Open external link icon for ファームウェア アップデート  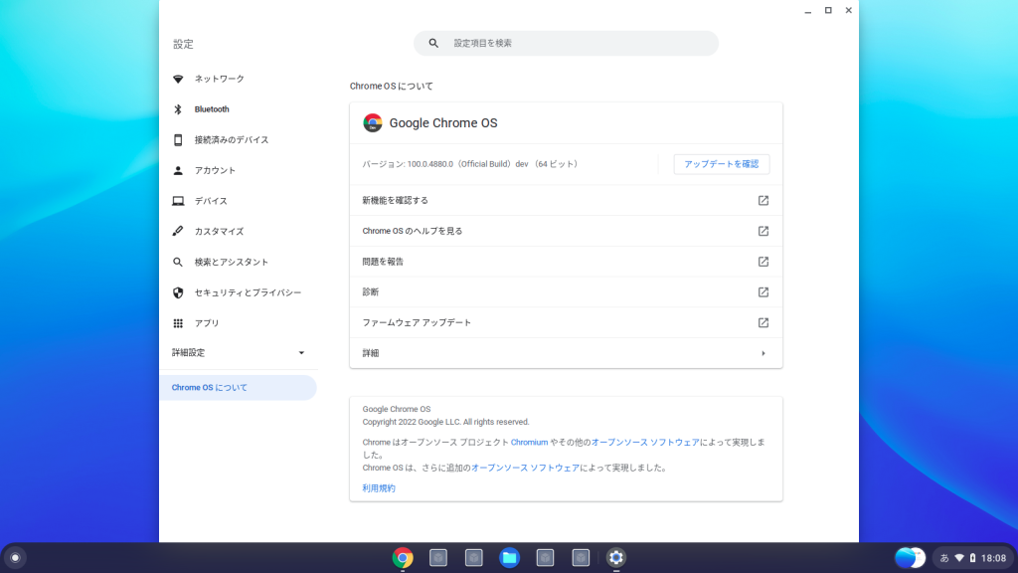763,323
